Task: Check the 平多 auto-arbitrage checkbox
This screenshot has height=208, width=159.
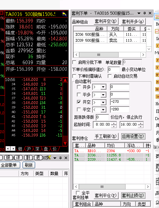Action: tap(79, 95)
